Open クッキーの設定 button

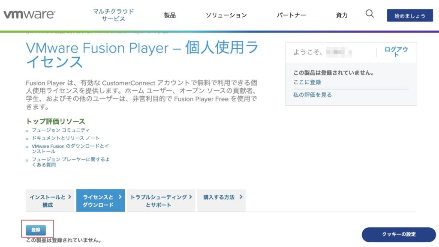pos(399,235)
